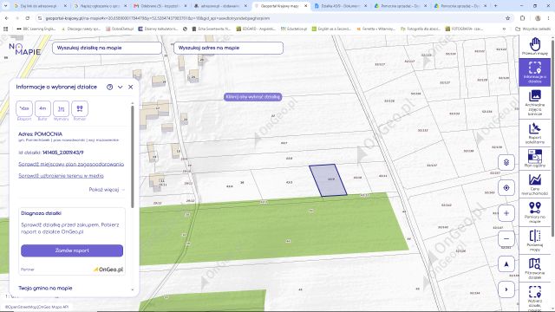Open the Plan ogólny tool

(x=534, y=158)
